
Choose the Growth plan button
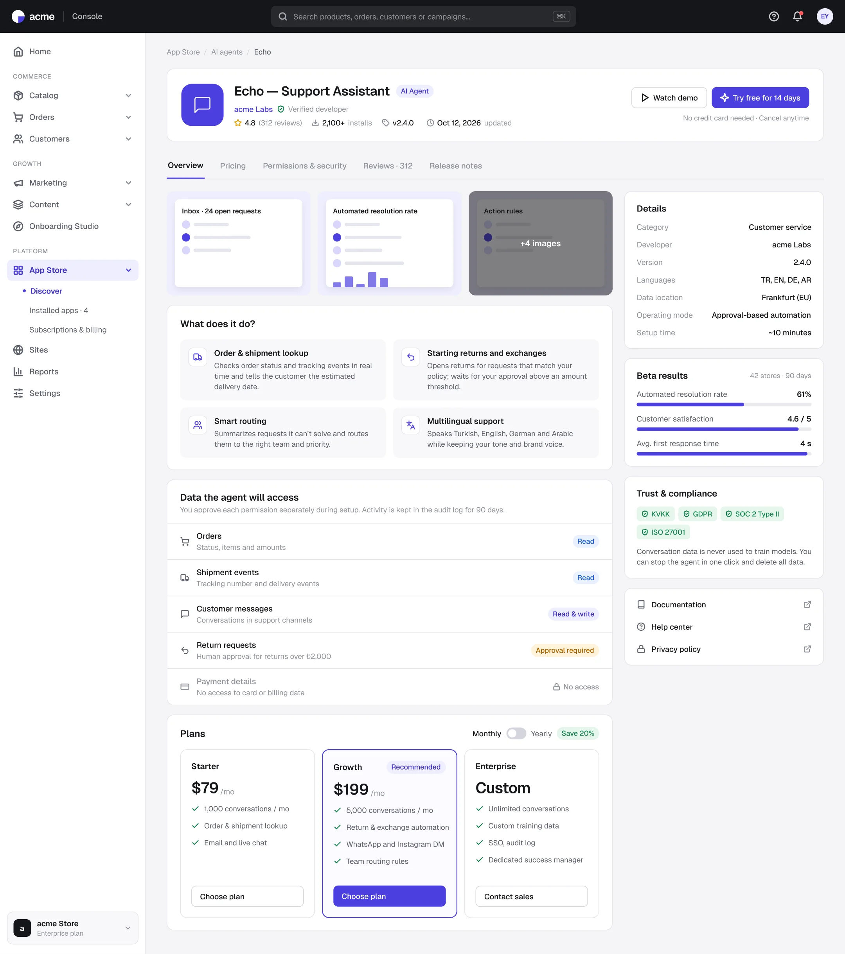(x=389, y=896)
